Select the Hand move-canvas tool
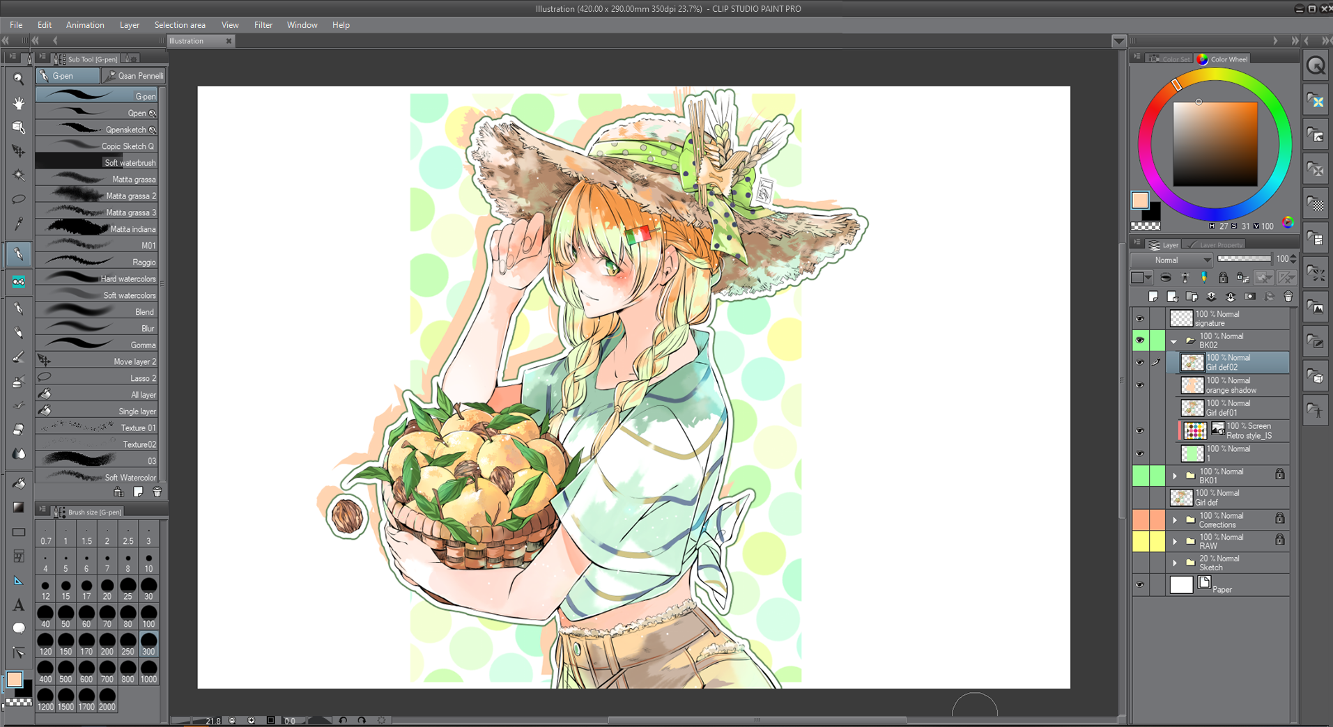The width and height of the screenshot is (1333, 727). [19, 103]
